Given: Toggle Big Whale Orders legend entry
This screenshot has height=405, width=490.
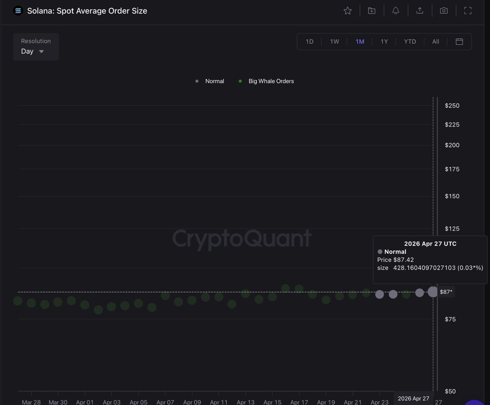Looking at the screenshot, I should [x=271, y=81].
